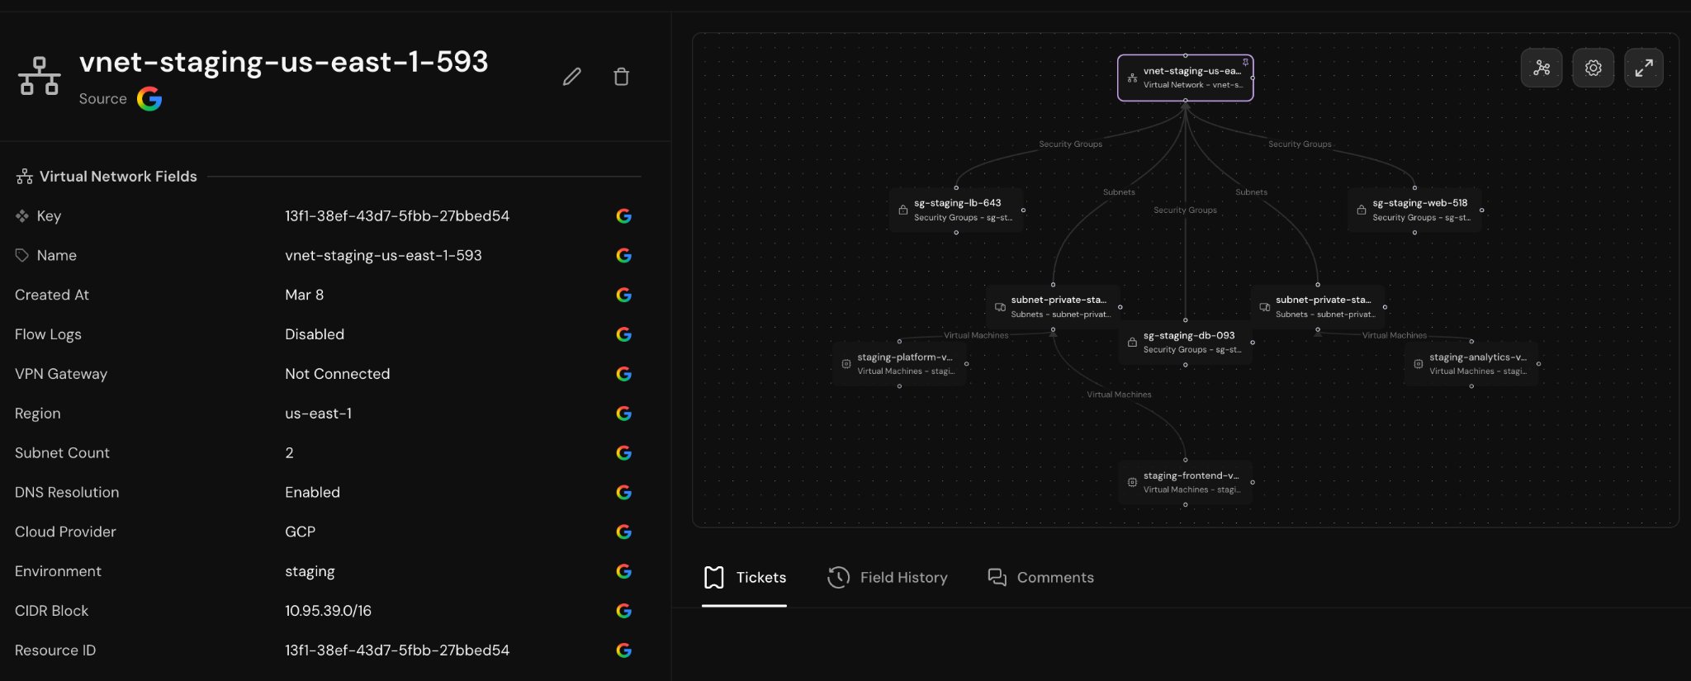Image resolution: width=1691 pixels, height=681 pixels.
Task: Select sg-staging-db-093 graph node
Action: (x=1186, y=343)
